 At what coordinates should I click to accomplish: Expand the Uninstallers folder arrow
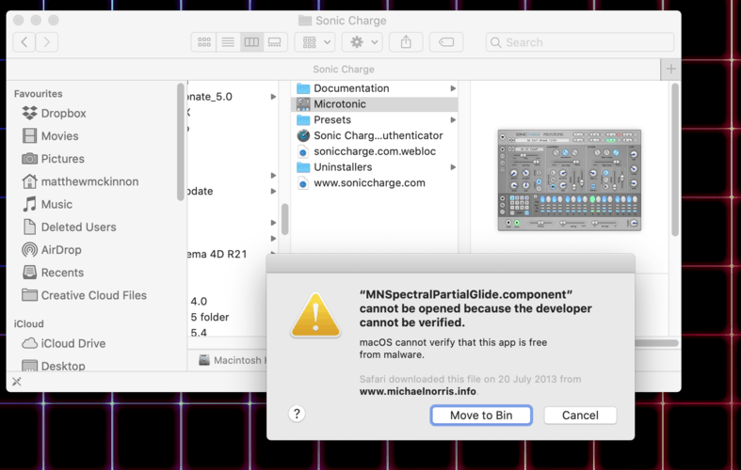[x=453, y=167]
